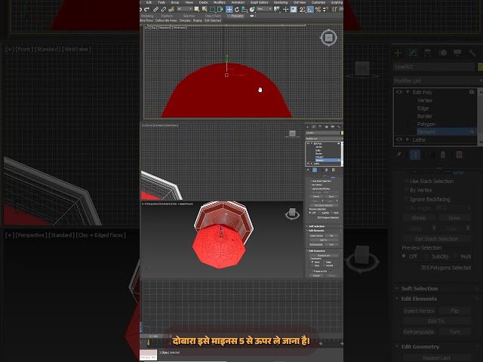Click the Rectangular Selection Region icon
483x362 pixels.
(x=212, y=10)
